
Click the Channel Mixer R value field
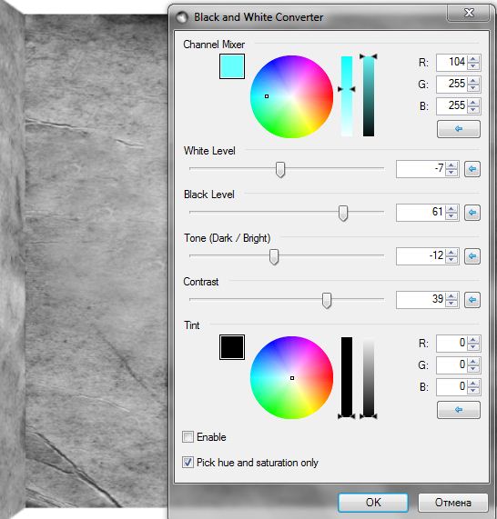point(451,63)
